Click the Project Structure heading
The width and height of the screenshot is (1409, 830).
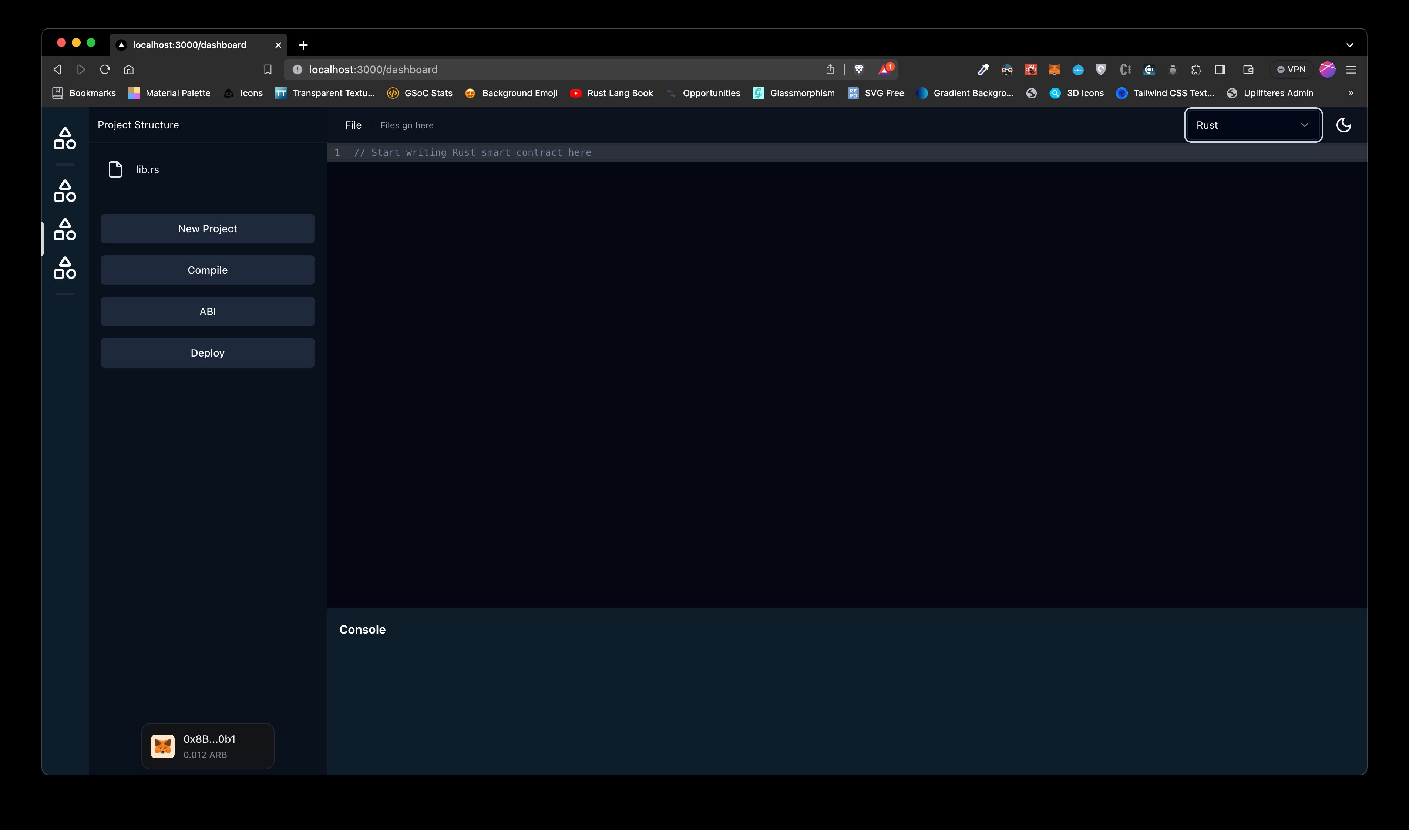[x=138, y=125]
